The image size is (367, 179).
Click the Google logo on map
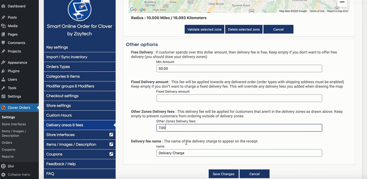(138, 10)
